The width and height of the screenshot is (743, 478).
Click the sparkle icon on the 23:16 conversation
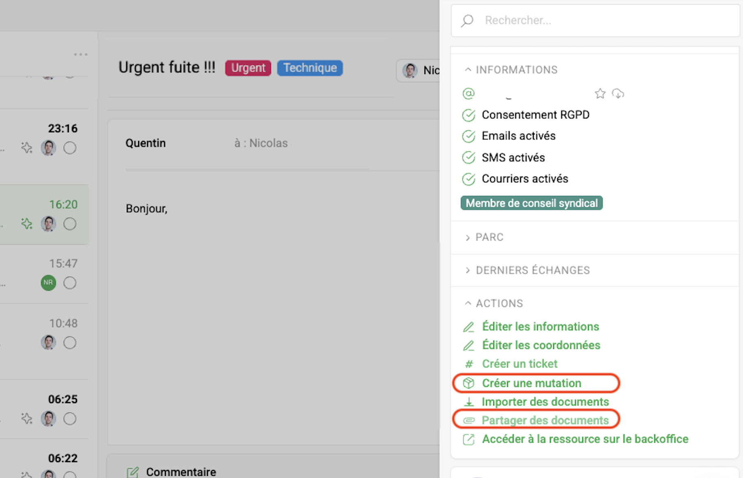tap(27, 148)
